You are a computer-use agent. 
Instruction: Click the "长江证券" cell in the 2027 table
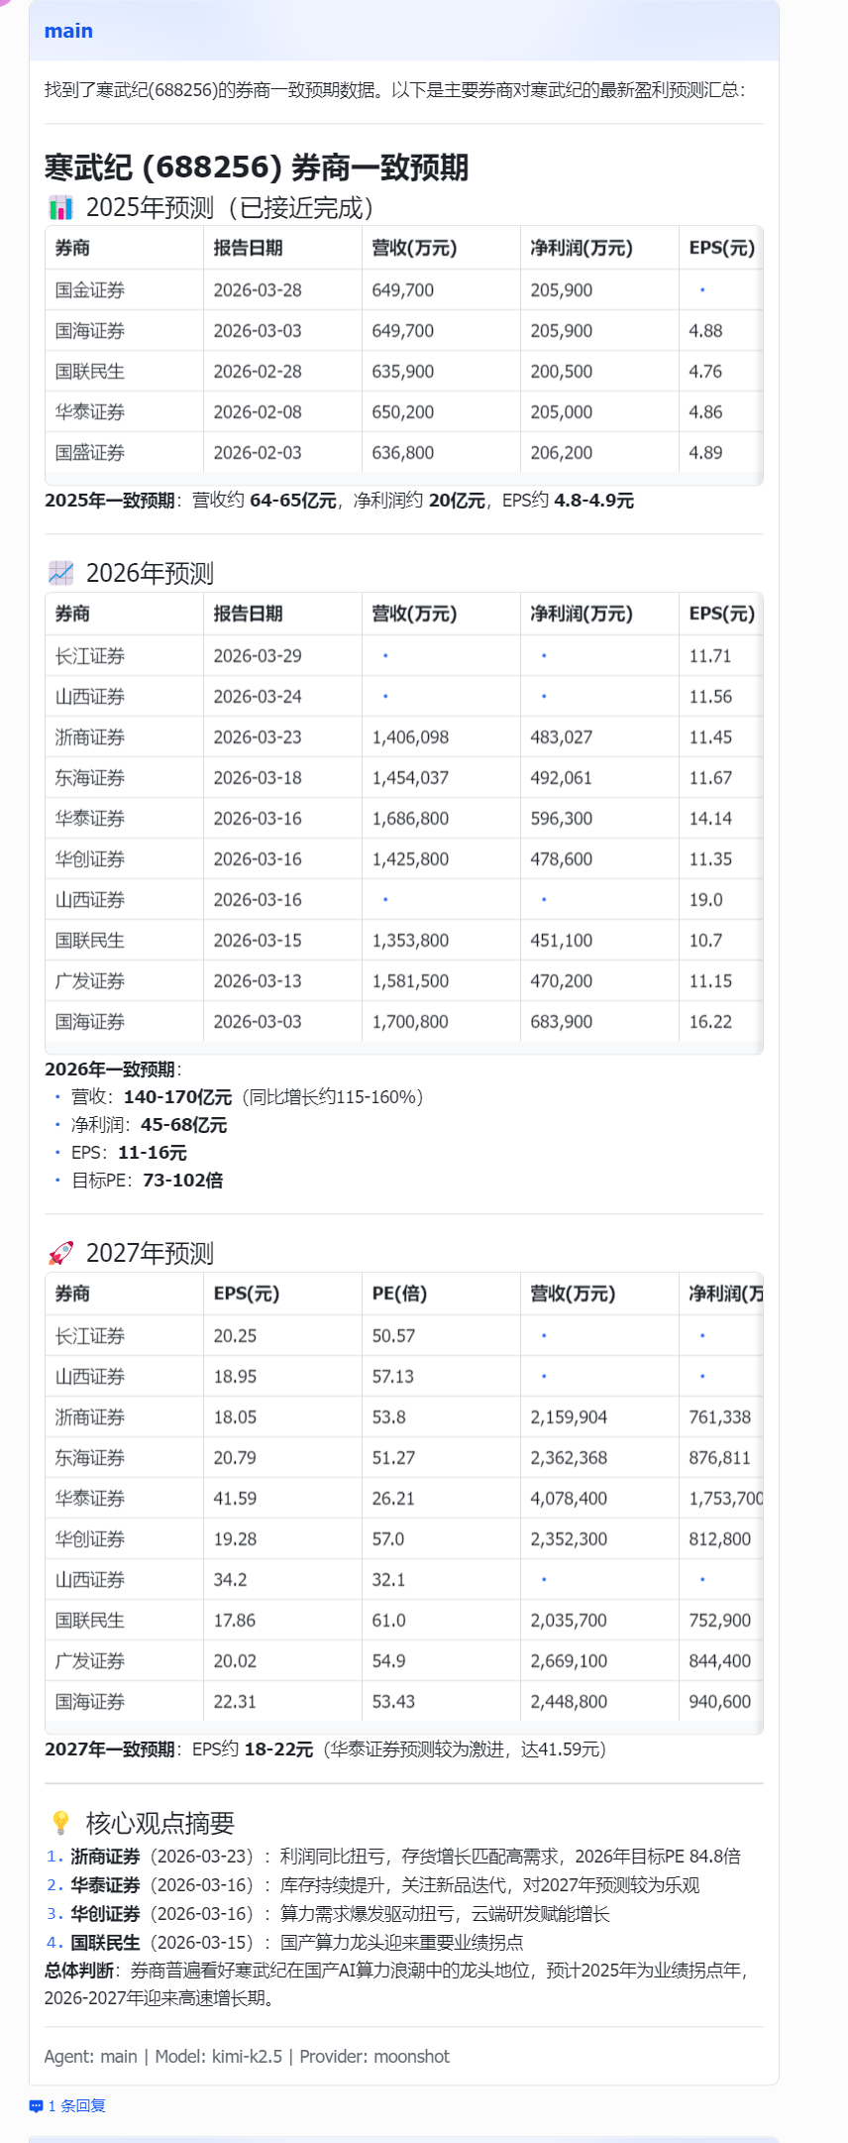90,1336
